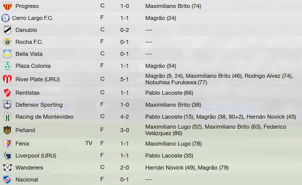
Task: Click scorer Nobuhisa Furukawa (77)
Action: pos(176,82)
